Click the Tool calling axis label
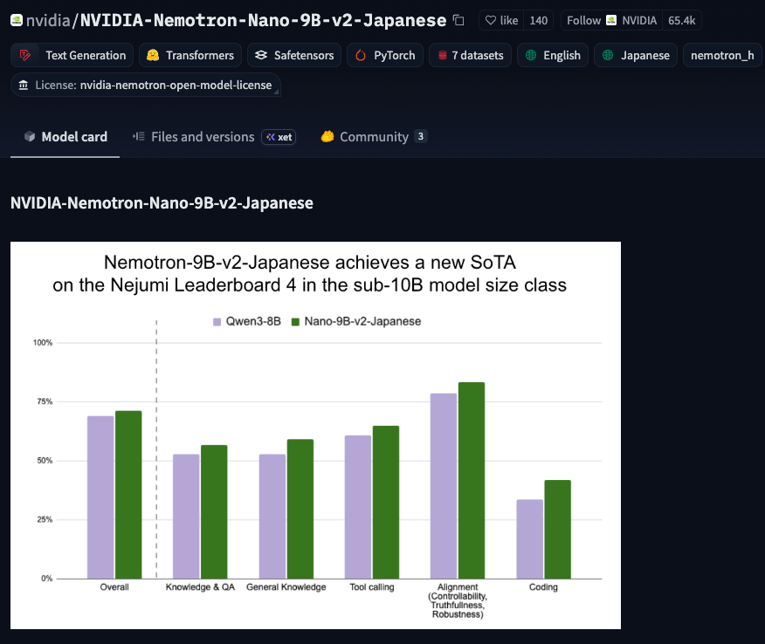Screen dimensions: 765x644 [x=372, y=587]
